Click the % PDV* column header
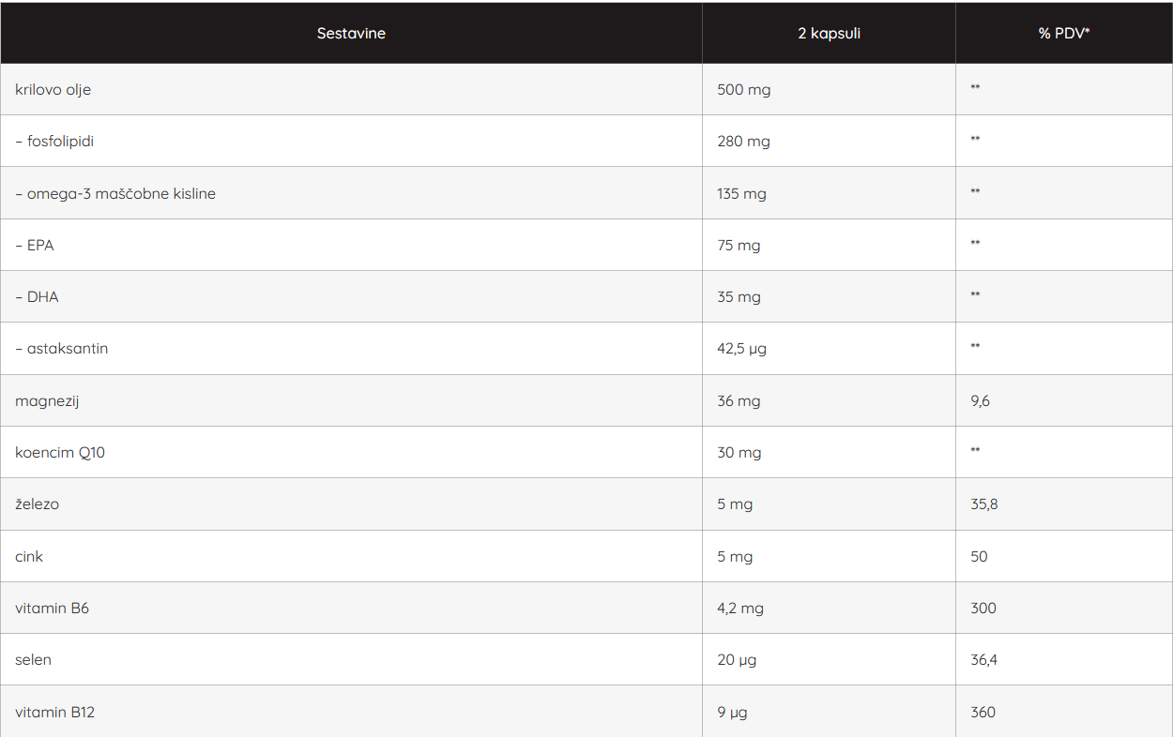 pyautogui.click(x=1064, y=34)
